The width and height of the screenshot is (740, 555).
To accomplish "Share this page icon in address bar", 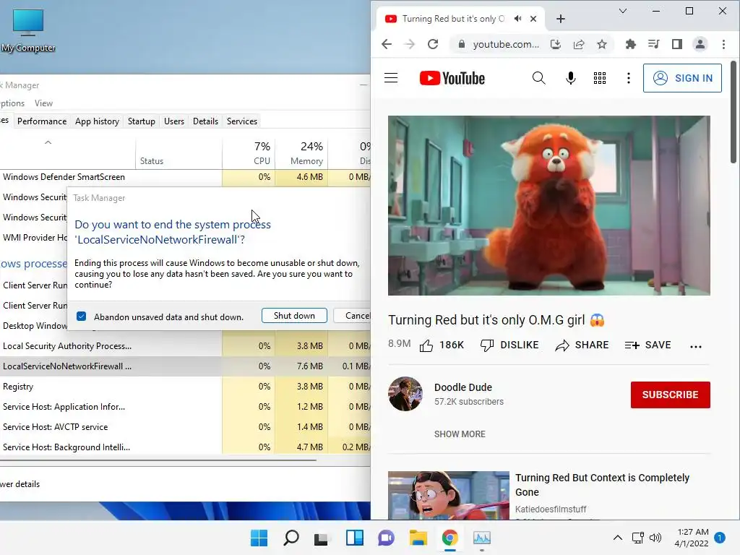I will tap(579, 44).
